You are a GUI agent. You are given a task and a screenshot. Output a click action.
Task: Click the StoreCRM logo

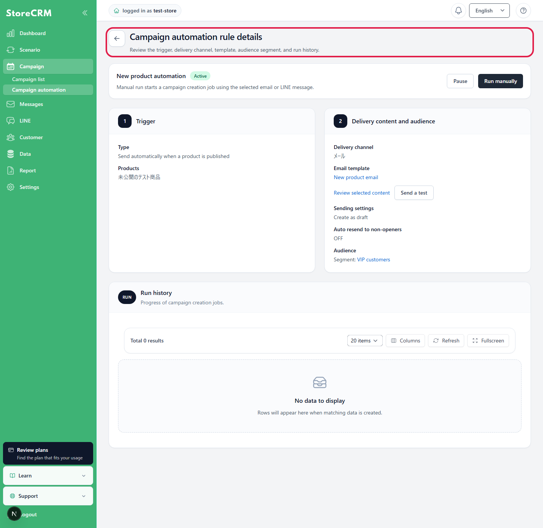29,13
